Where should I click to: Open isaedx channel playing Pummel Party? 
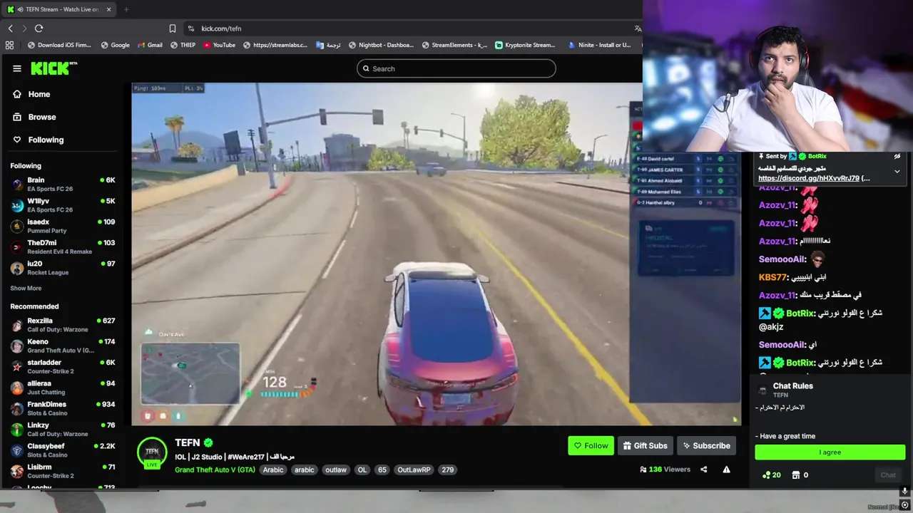click(x=63, y=227)
